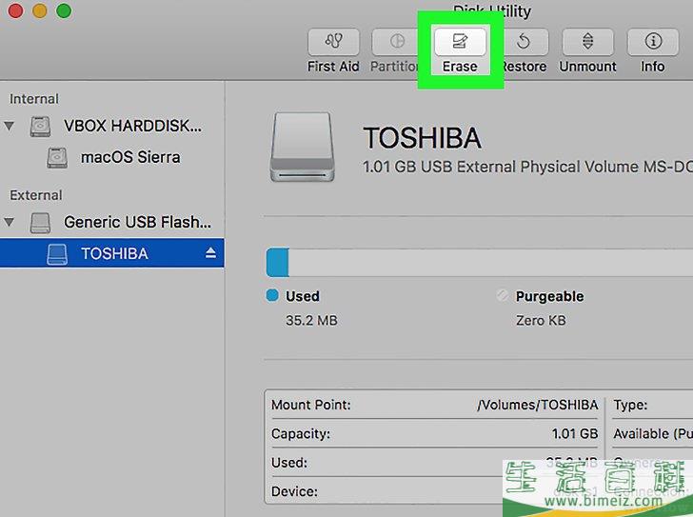Image resolution: width=693 pixels, height=517 pixels.
Task: Select the TOSHIBA volume icon in sidebar
Action: 57,254
